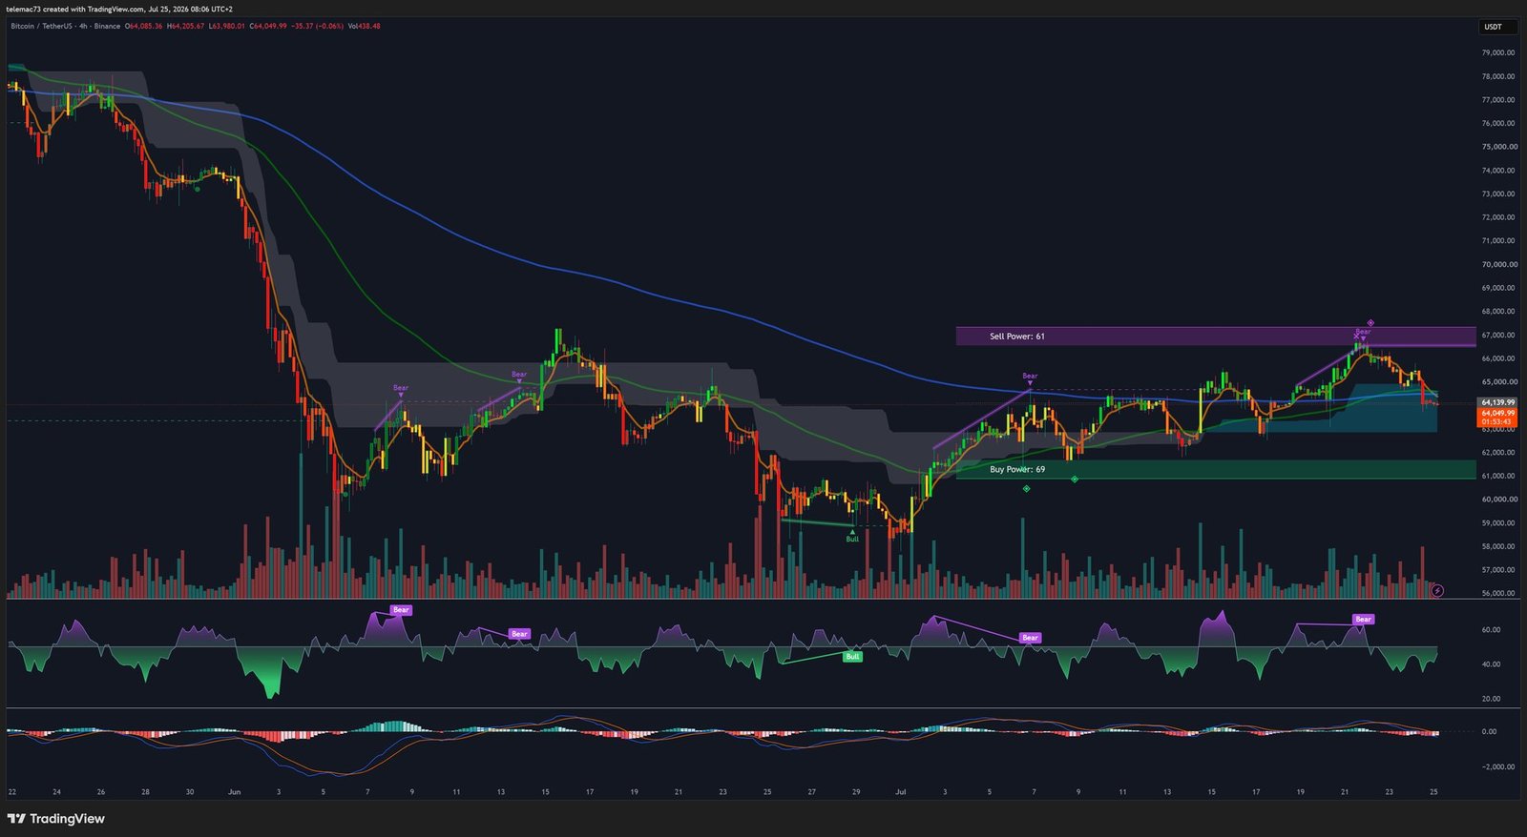
Task: Click the orange 64,049.99 last price tag
Action: coord(1497,413)
